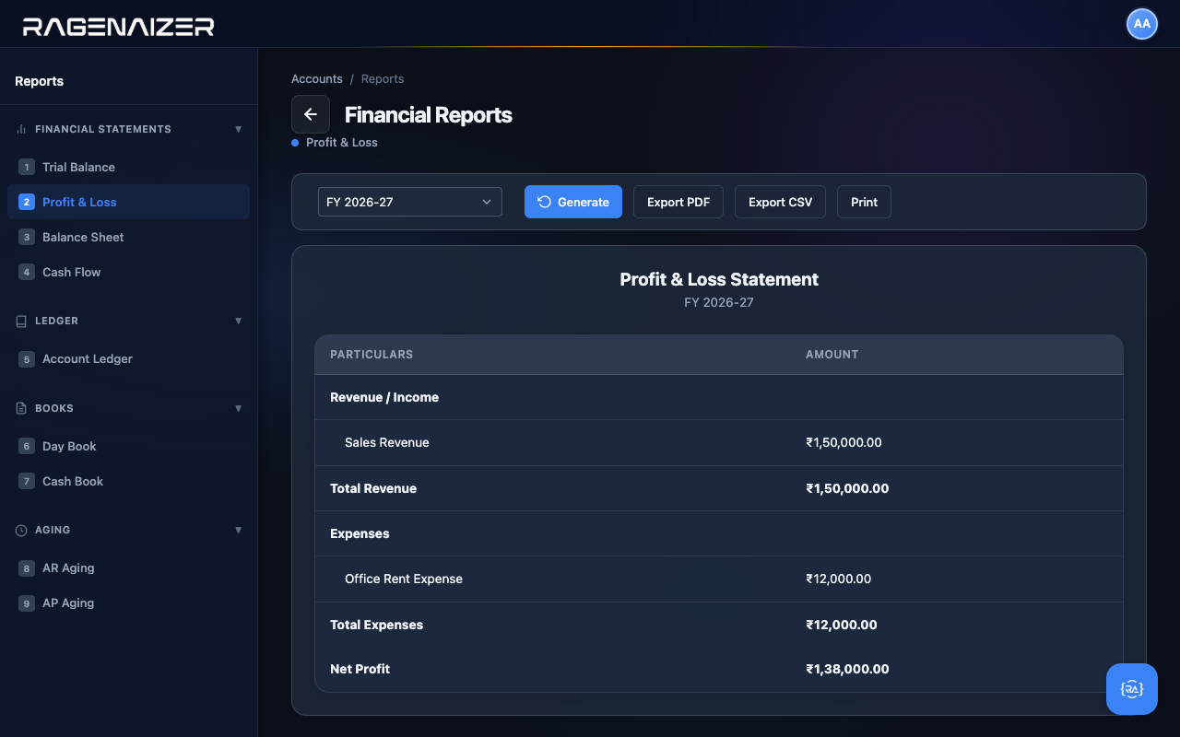Click the Office Rent Expense row label
This screenshot has height=737, width=1180.
[x=404, y=579]
